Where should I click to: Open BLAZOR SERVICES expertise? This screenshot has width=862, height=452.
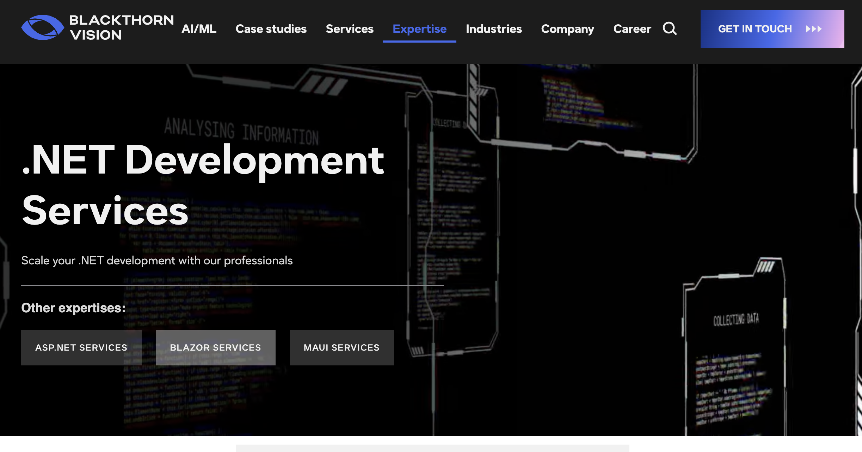[x=216, y=347]
